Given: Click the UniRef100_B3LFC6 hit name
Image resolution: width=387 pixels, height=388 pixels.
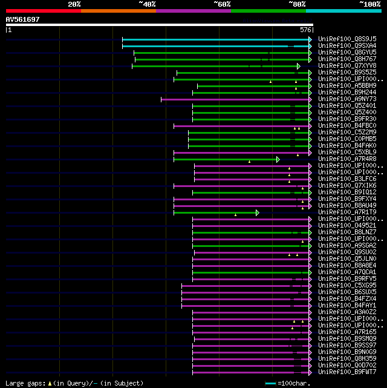Looking at the screenshot, I should 347,179.
